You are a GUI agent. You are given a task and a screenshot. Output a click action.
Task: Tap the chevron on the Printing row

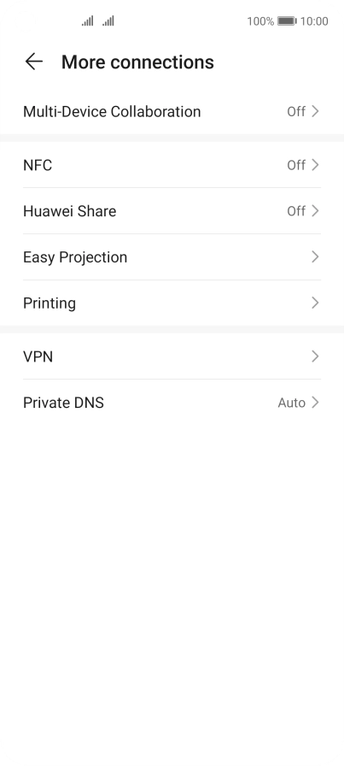click(315, 303)
